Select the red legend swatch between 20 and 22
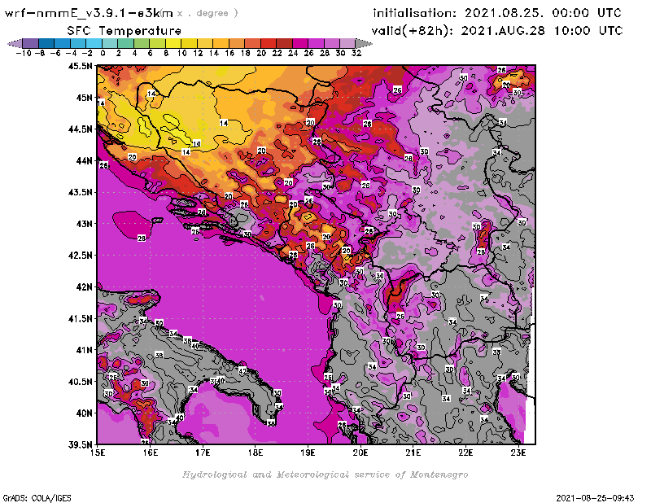651x503 pixels. point(269,43)
